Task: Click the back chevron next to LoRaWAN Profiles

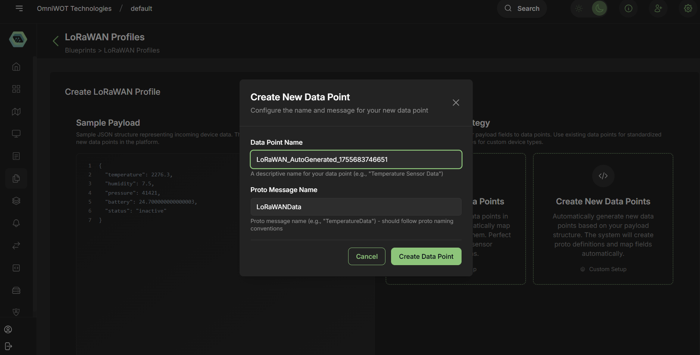Action: tap(55, 41)
